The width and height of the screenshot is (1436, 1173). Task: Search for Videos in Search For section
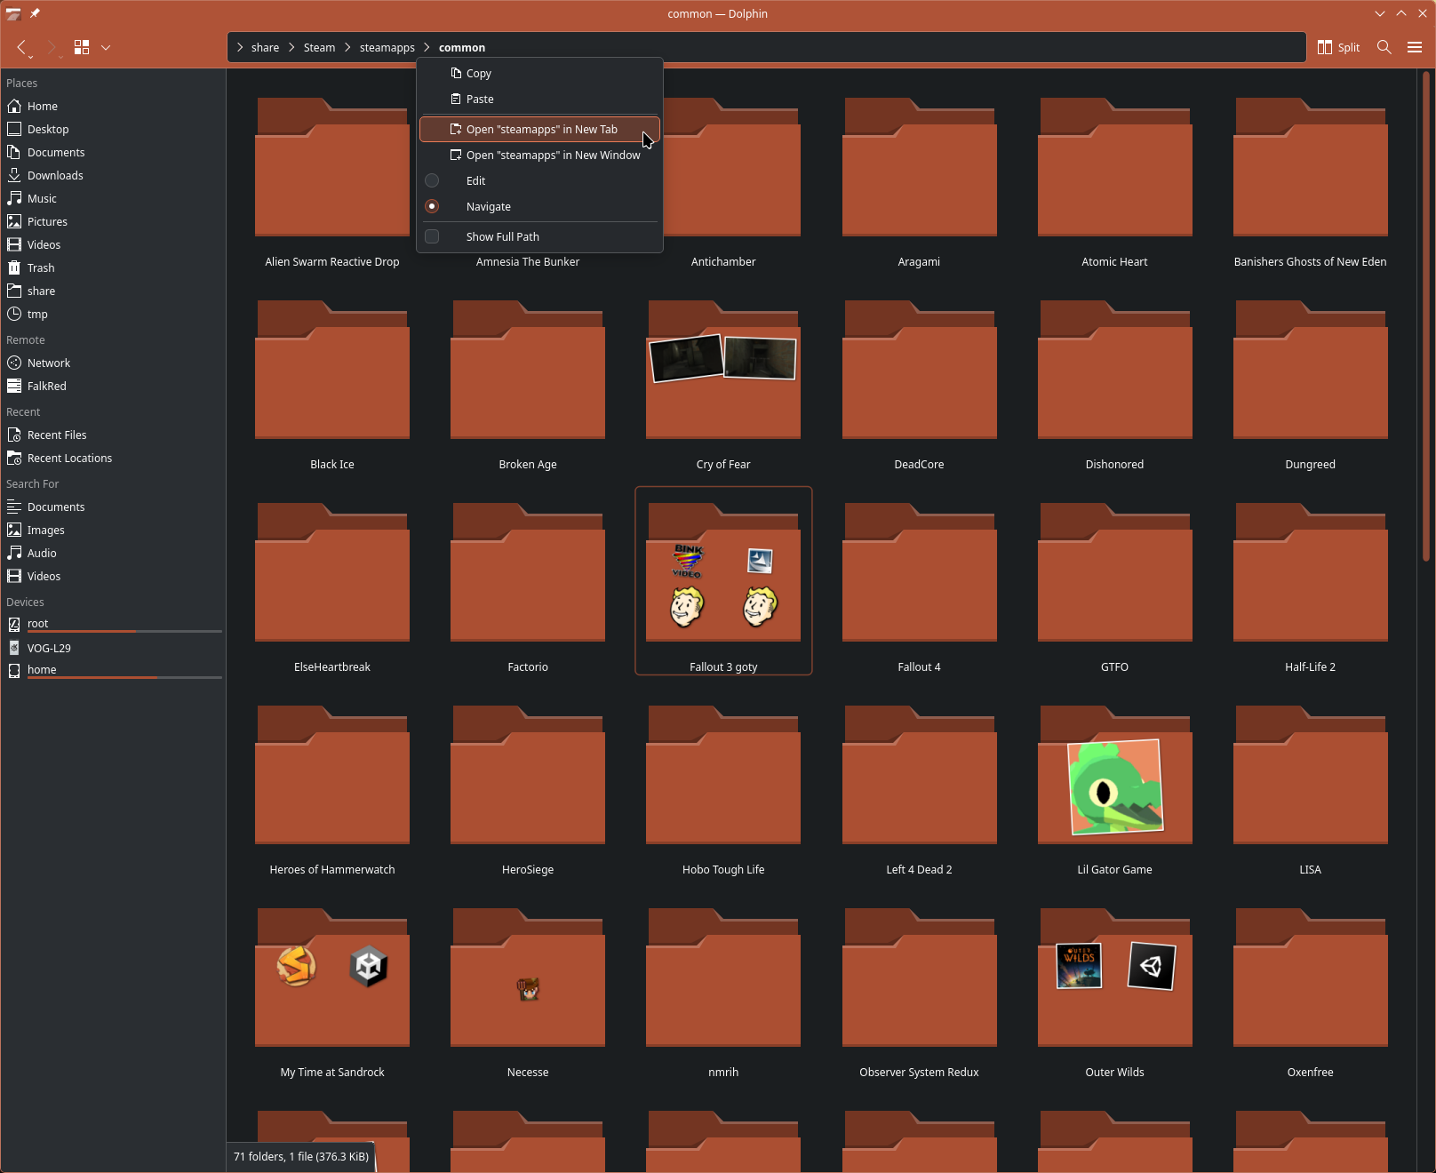point(113,576)
